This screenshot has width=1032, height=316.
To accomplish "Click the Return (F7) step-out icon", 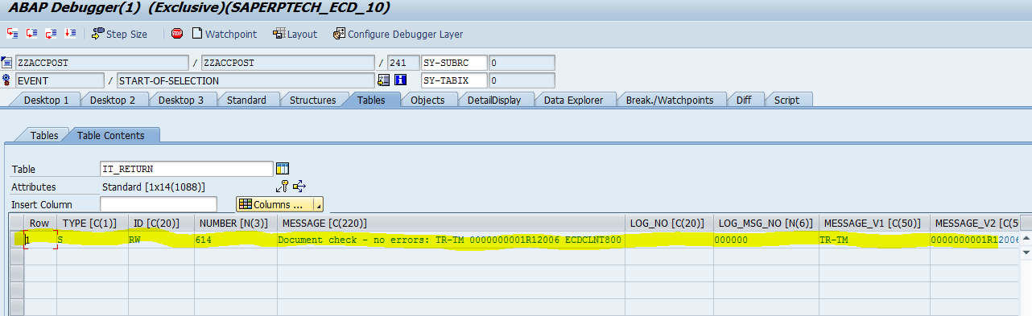I will [51, 34].
